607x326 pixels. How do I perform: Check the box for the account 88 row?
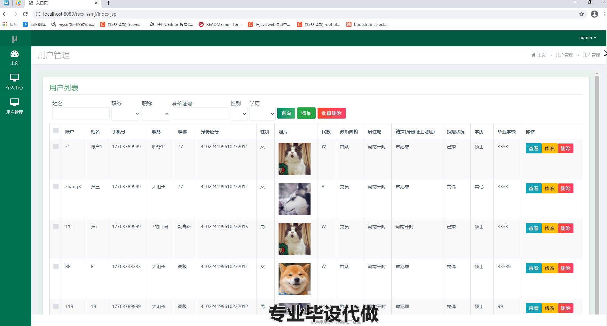56,266
